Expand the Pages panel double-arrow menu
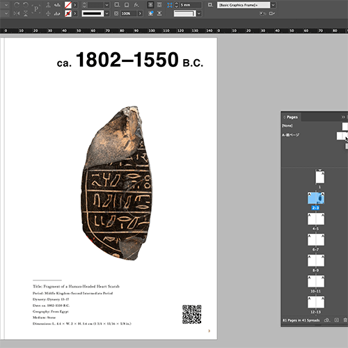 point(343,117)
